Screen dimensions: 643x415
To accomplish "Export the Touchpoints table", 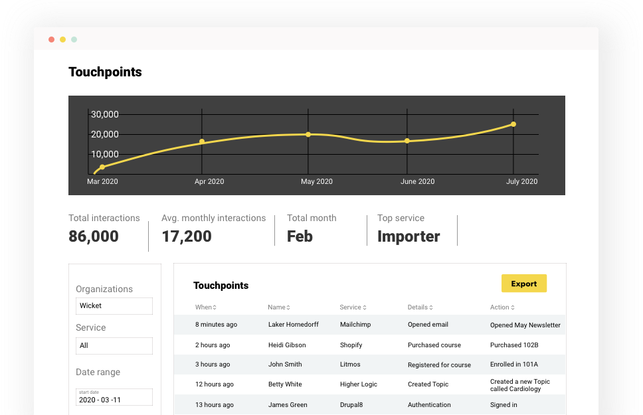I will click(523, 284).
